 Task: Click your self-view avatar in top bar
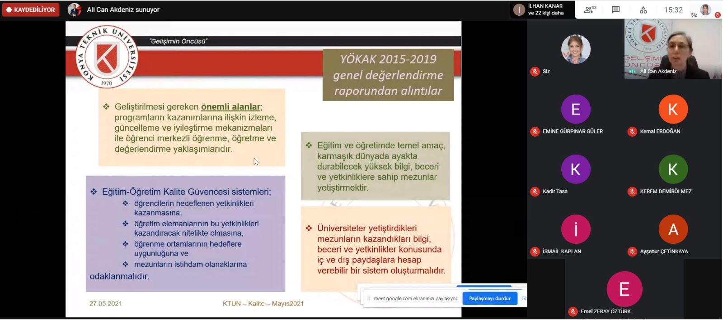(x=705, y=9)
